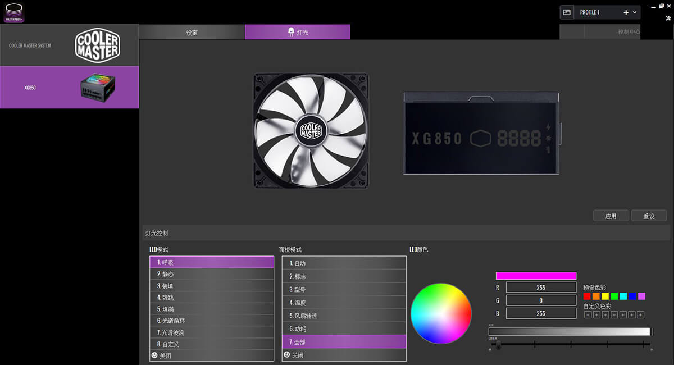
Task: Click the R value input field
Action: pyautogui.click(x=541, y=288)
